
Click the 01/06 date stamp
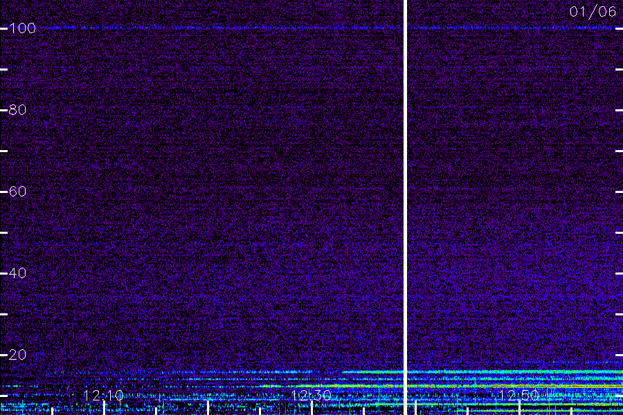click(593, 12)
